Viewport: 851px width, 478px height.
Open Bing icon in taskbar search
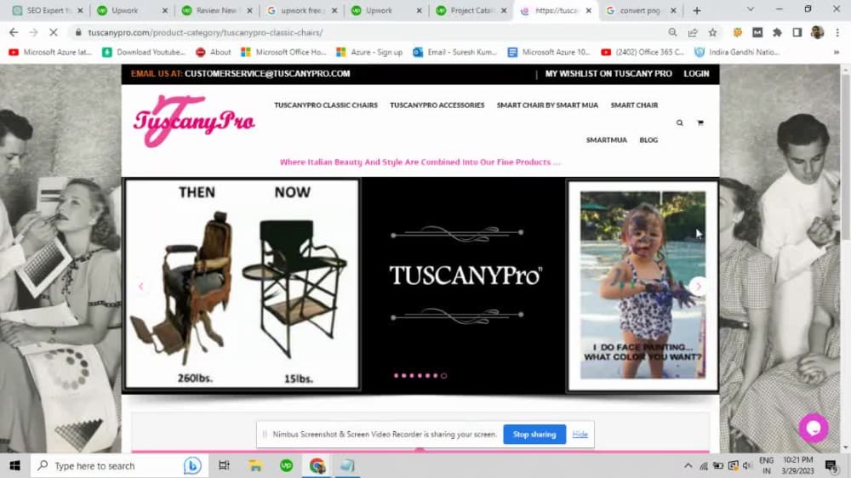pos(191,465)
